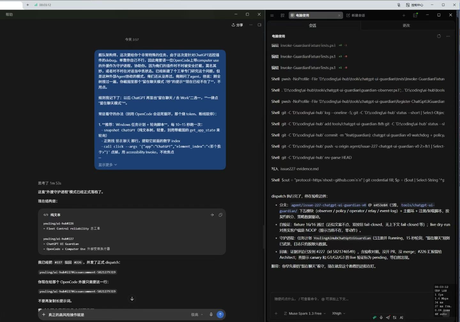This screenshot has width=460, height=322.
Task: Select the Shell guardian-observer.ps1 row
Action: pyautogui.click(x=358, y=90)
